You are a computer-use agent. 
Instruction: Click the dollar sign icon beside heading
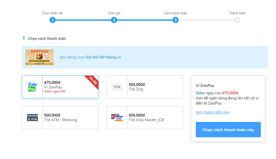(x=24, y=38)
